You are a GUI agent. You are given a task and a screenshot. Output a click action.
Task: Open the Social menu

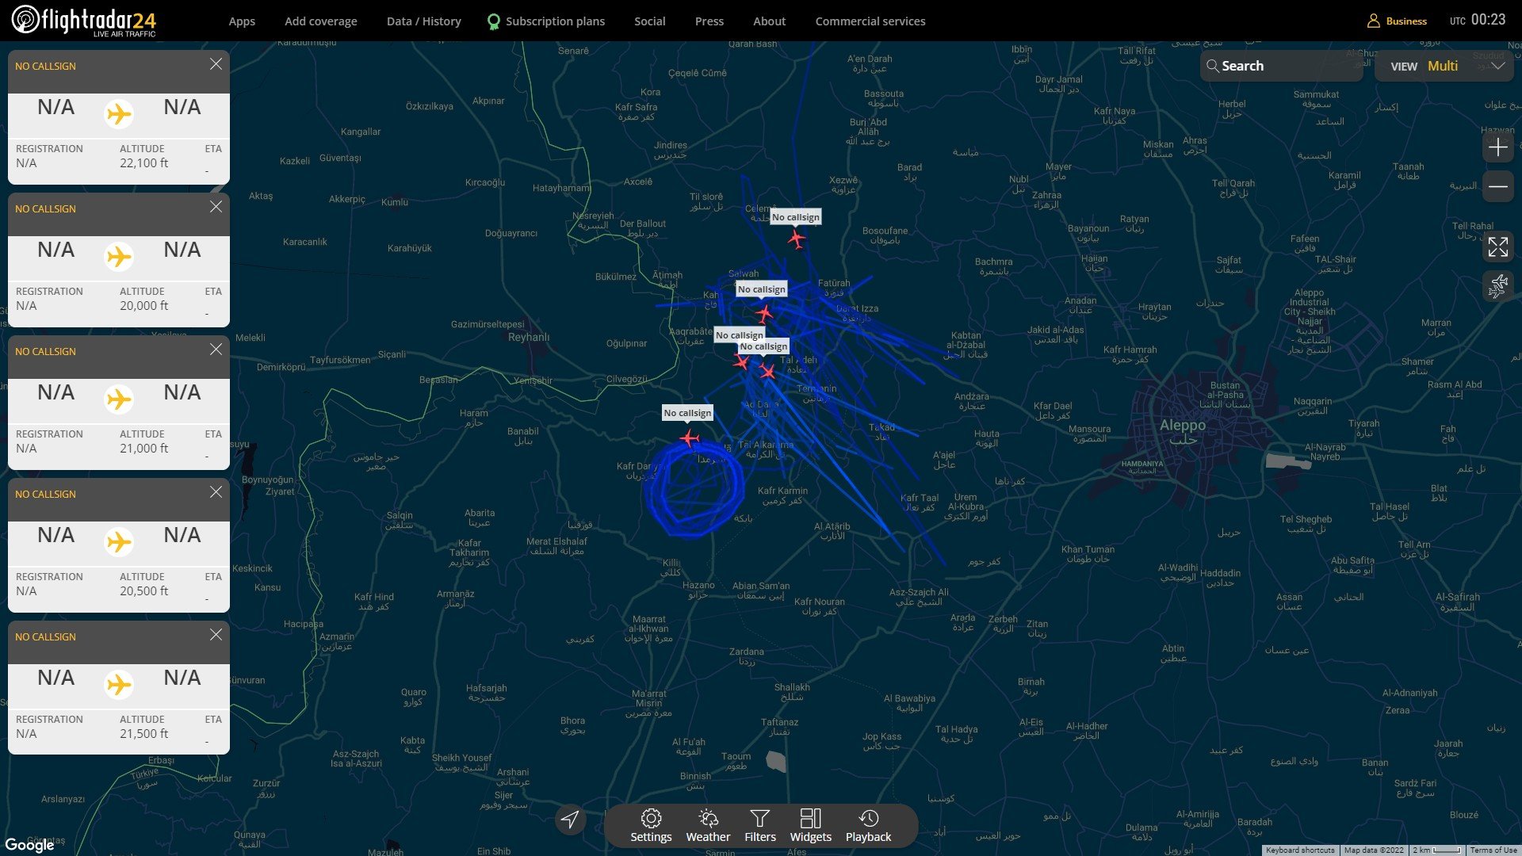[650, 21]
